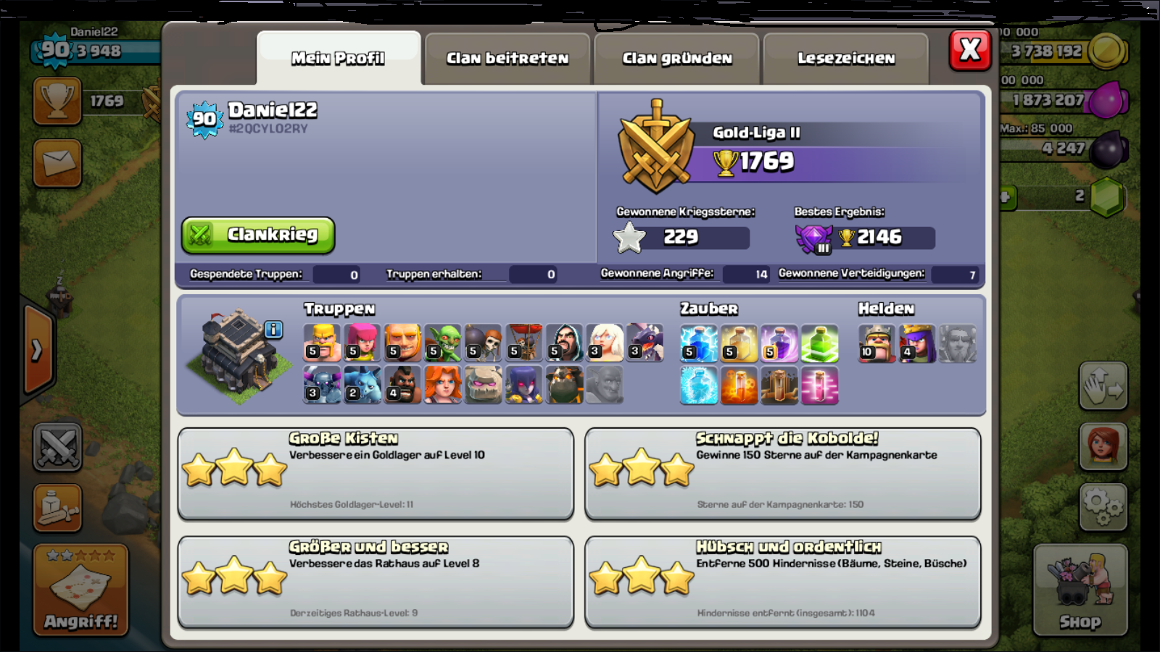Open the Lesezeichen tab
Screen dimensions: 1160x652
[845, 59]
